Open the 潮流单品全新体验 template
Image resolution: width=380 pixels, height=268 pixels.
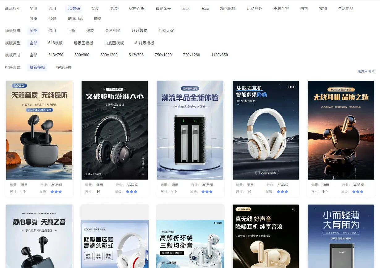coord(190,130)
